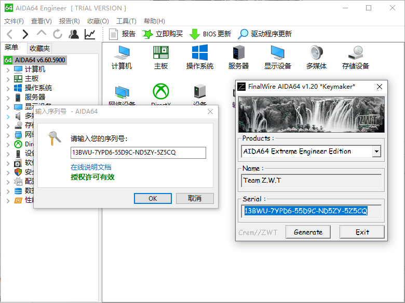Click the 在线说明文档 link

click(91, 167)
